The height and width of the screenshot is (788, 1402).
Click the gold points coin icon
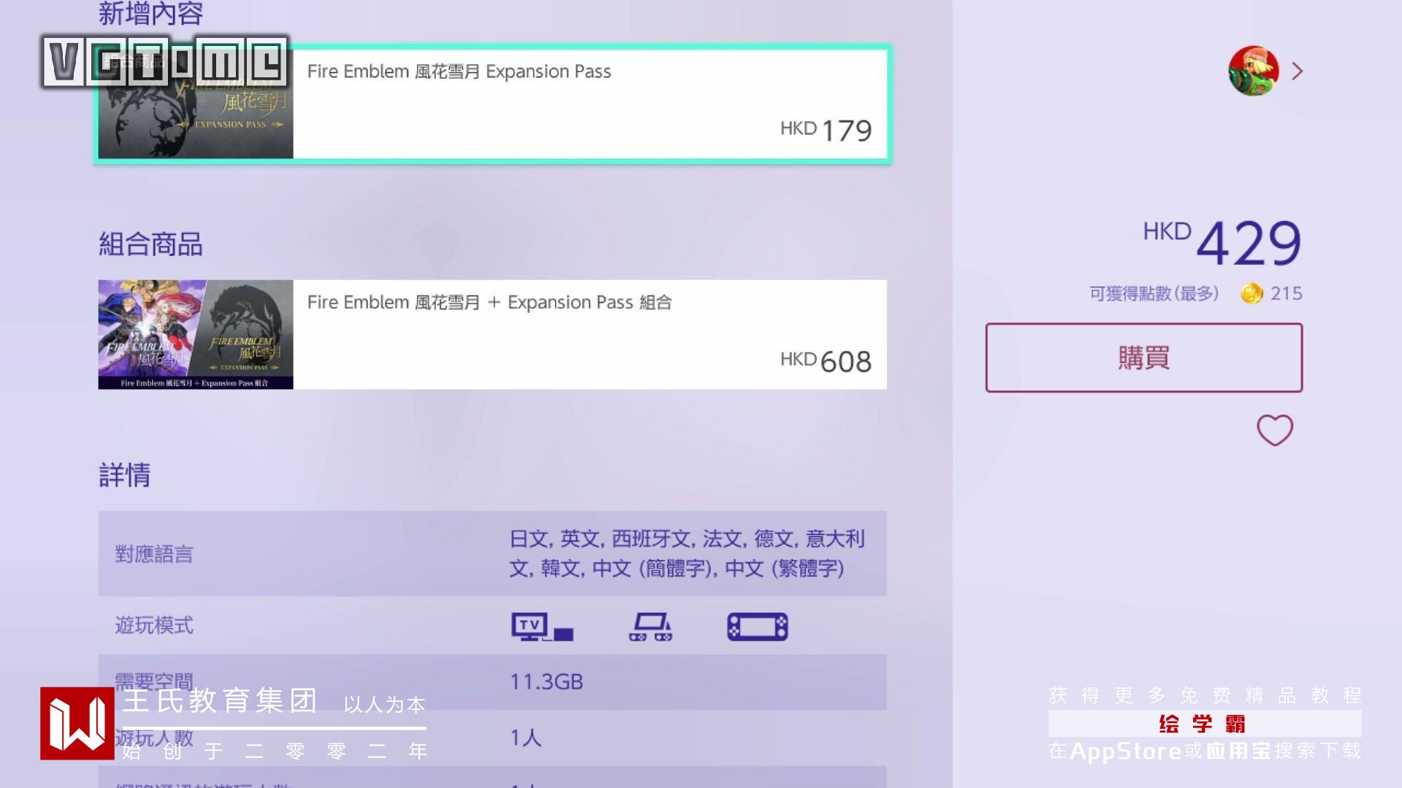click(1252, 293)
